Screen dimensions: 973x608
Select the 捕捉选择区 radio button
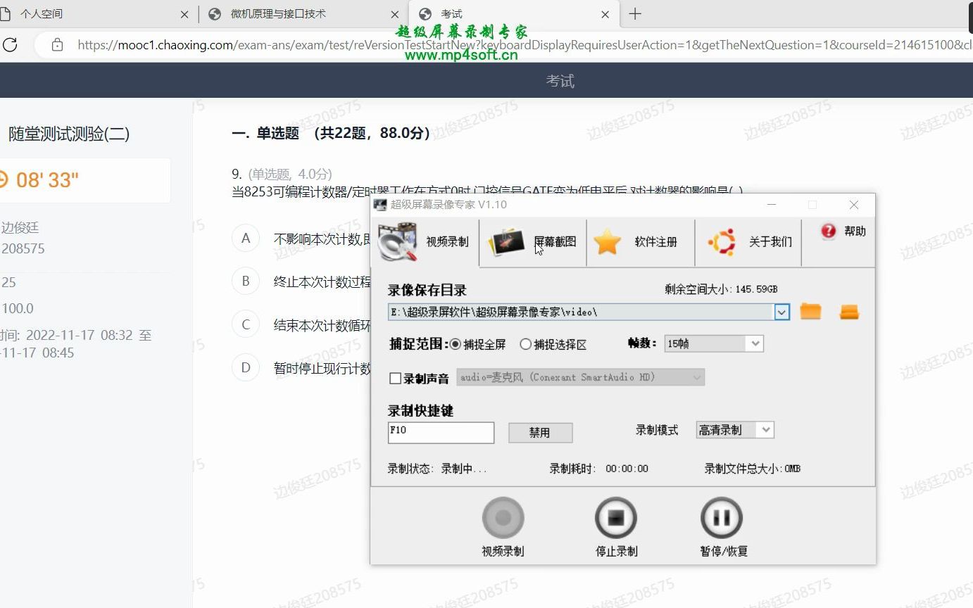[525, 344]
